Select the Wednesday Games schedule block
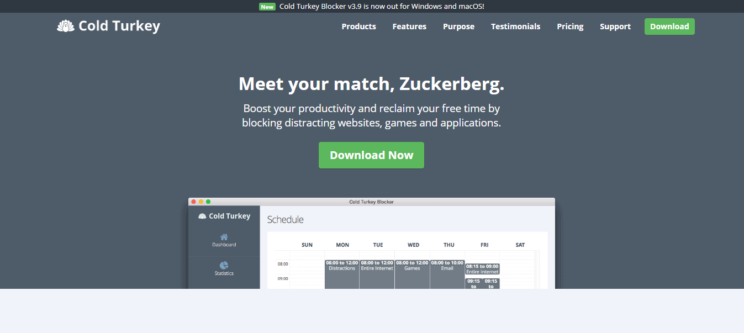Image resolution: width=744 pixels, height=333 pixels. [x=412, y=274]
